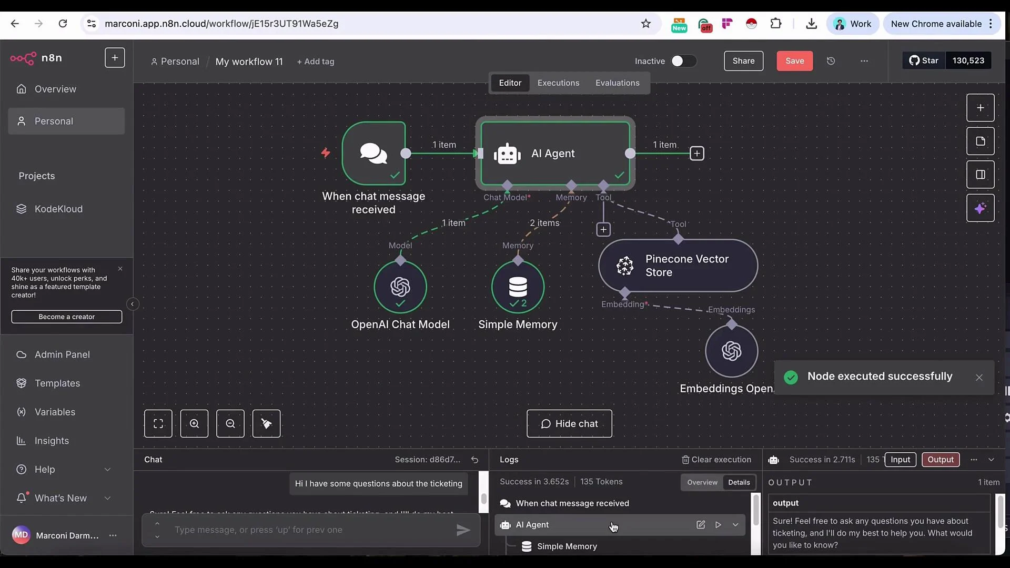
Task: Open the Embeddings OpenAI node
Action: [x=731, y=351]
